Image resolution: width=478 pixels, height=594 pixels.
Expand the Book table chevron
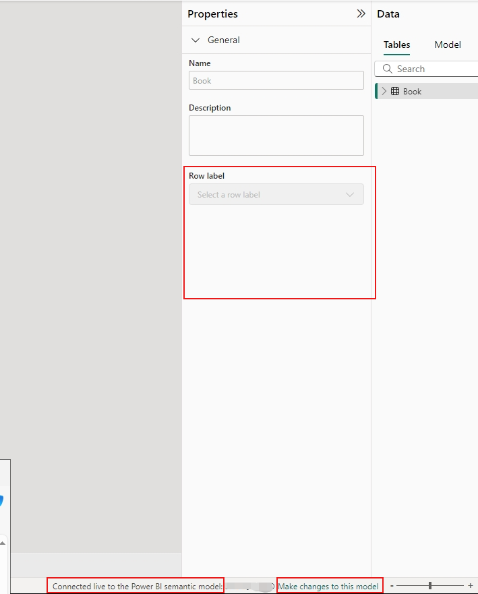tap(384, 91)
